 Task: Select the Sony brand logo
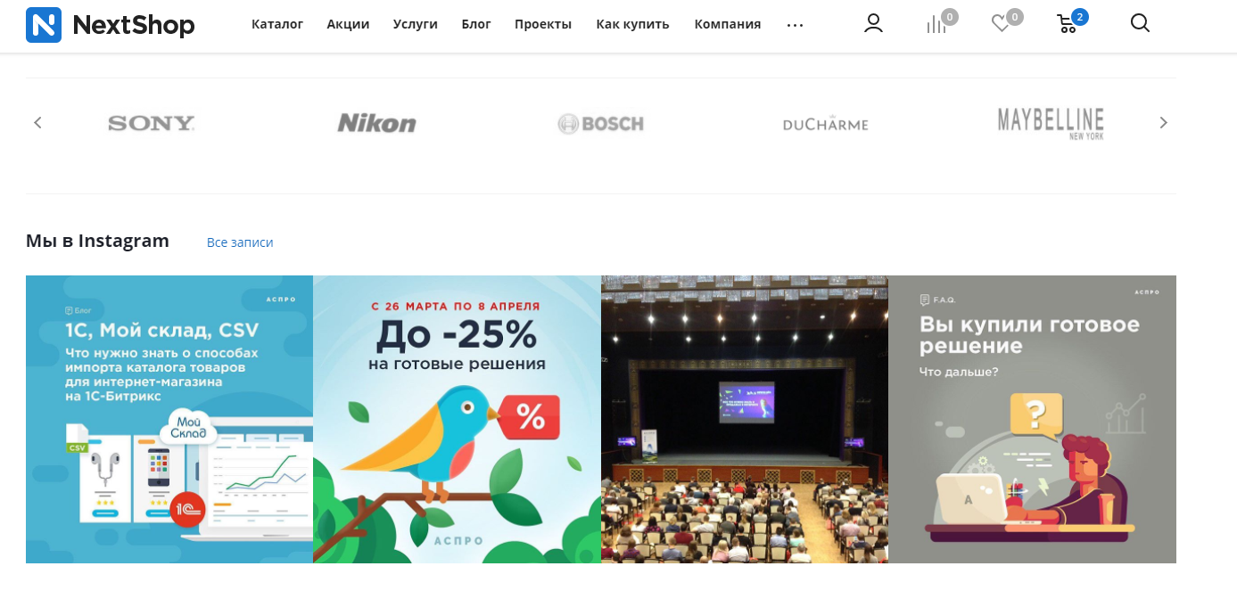coord(152,123)
